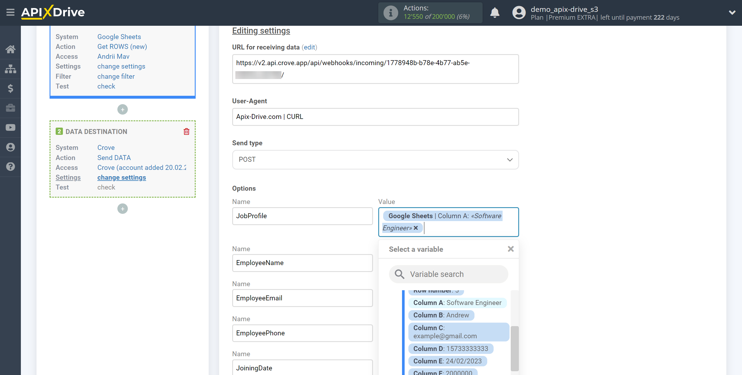Click the User-Agent input field

[x=375, y=117]
